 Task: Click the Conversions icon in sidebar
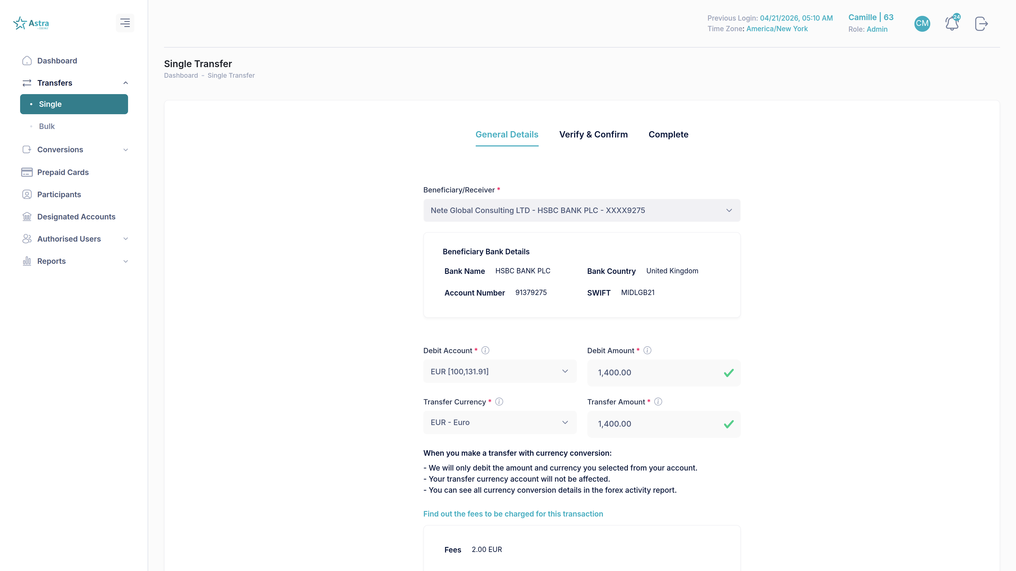coord(27,149)
